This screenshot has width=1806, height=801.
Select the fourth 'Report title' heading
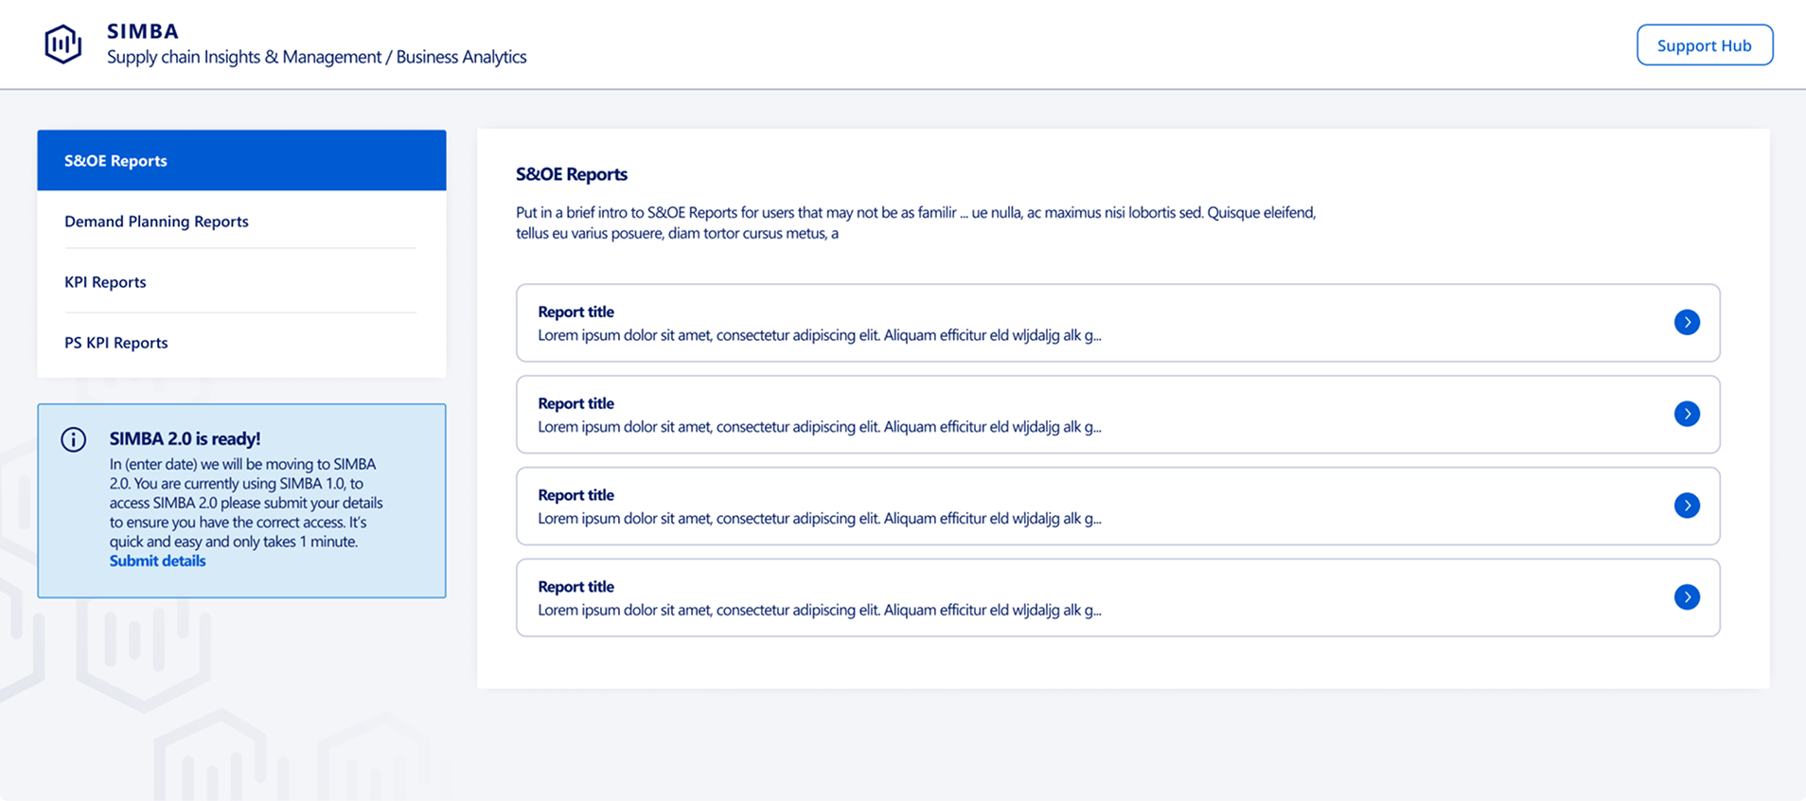[575, 587]
